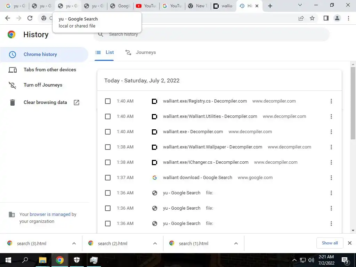
Task: Close the downloads bar
Action: tap(350, 243)
